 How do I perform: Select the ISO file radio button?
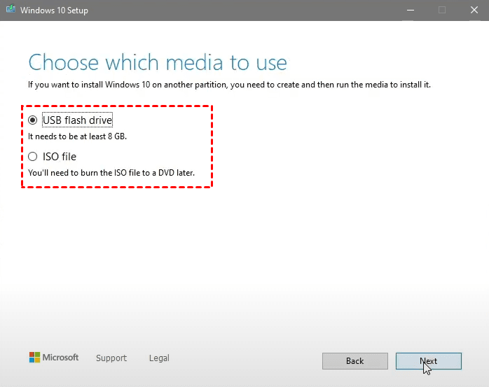tap(33, 157)
